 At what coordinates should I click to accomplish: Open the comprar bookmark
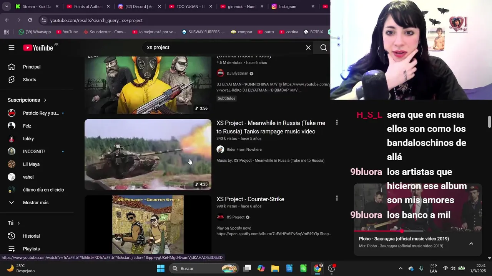click(241, 32)
